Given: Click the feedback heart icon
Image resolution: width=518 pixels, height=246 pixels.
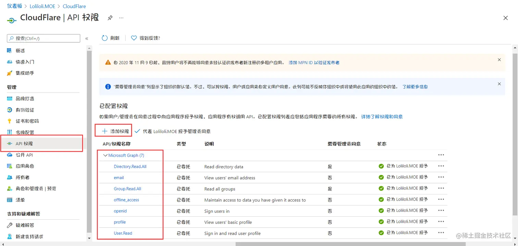Looking at the screenshot, I should [x=134, y=38].
